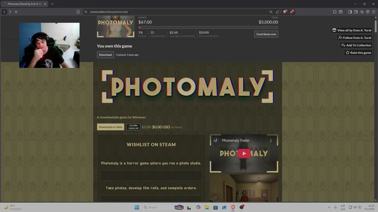The width and height of the screenshot is (378, 212).
Task: Click the microphone icon in the system tray
Action: 335,207
